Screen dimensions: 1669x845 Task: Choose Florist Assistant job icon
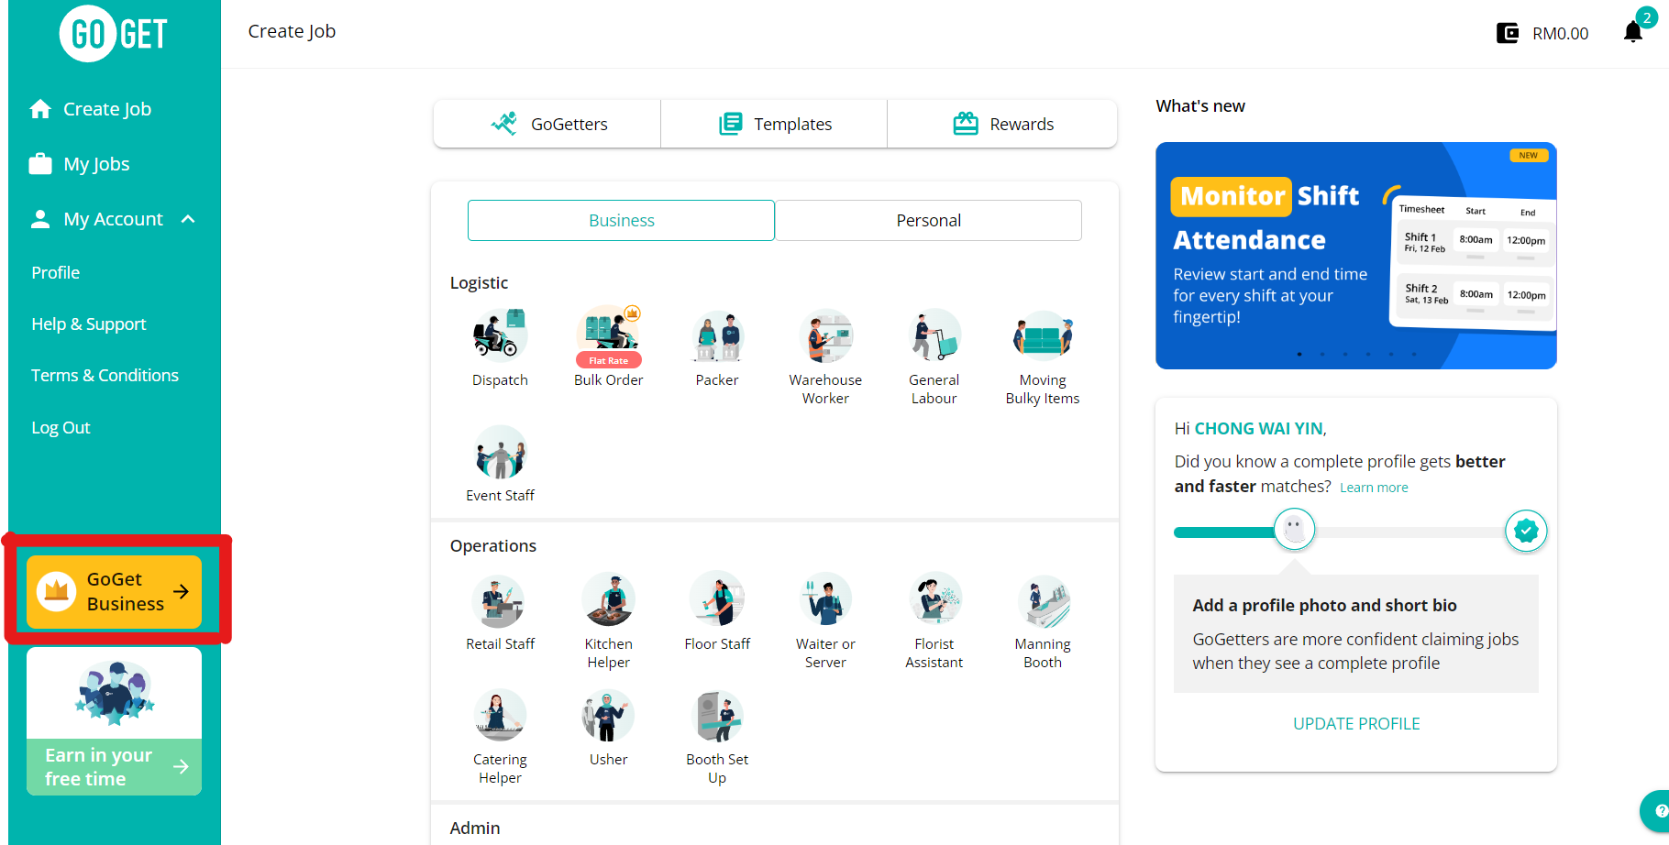tap(934, 600)
